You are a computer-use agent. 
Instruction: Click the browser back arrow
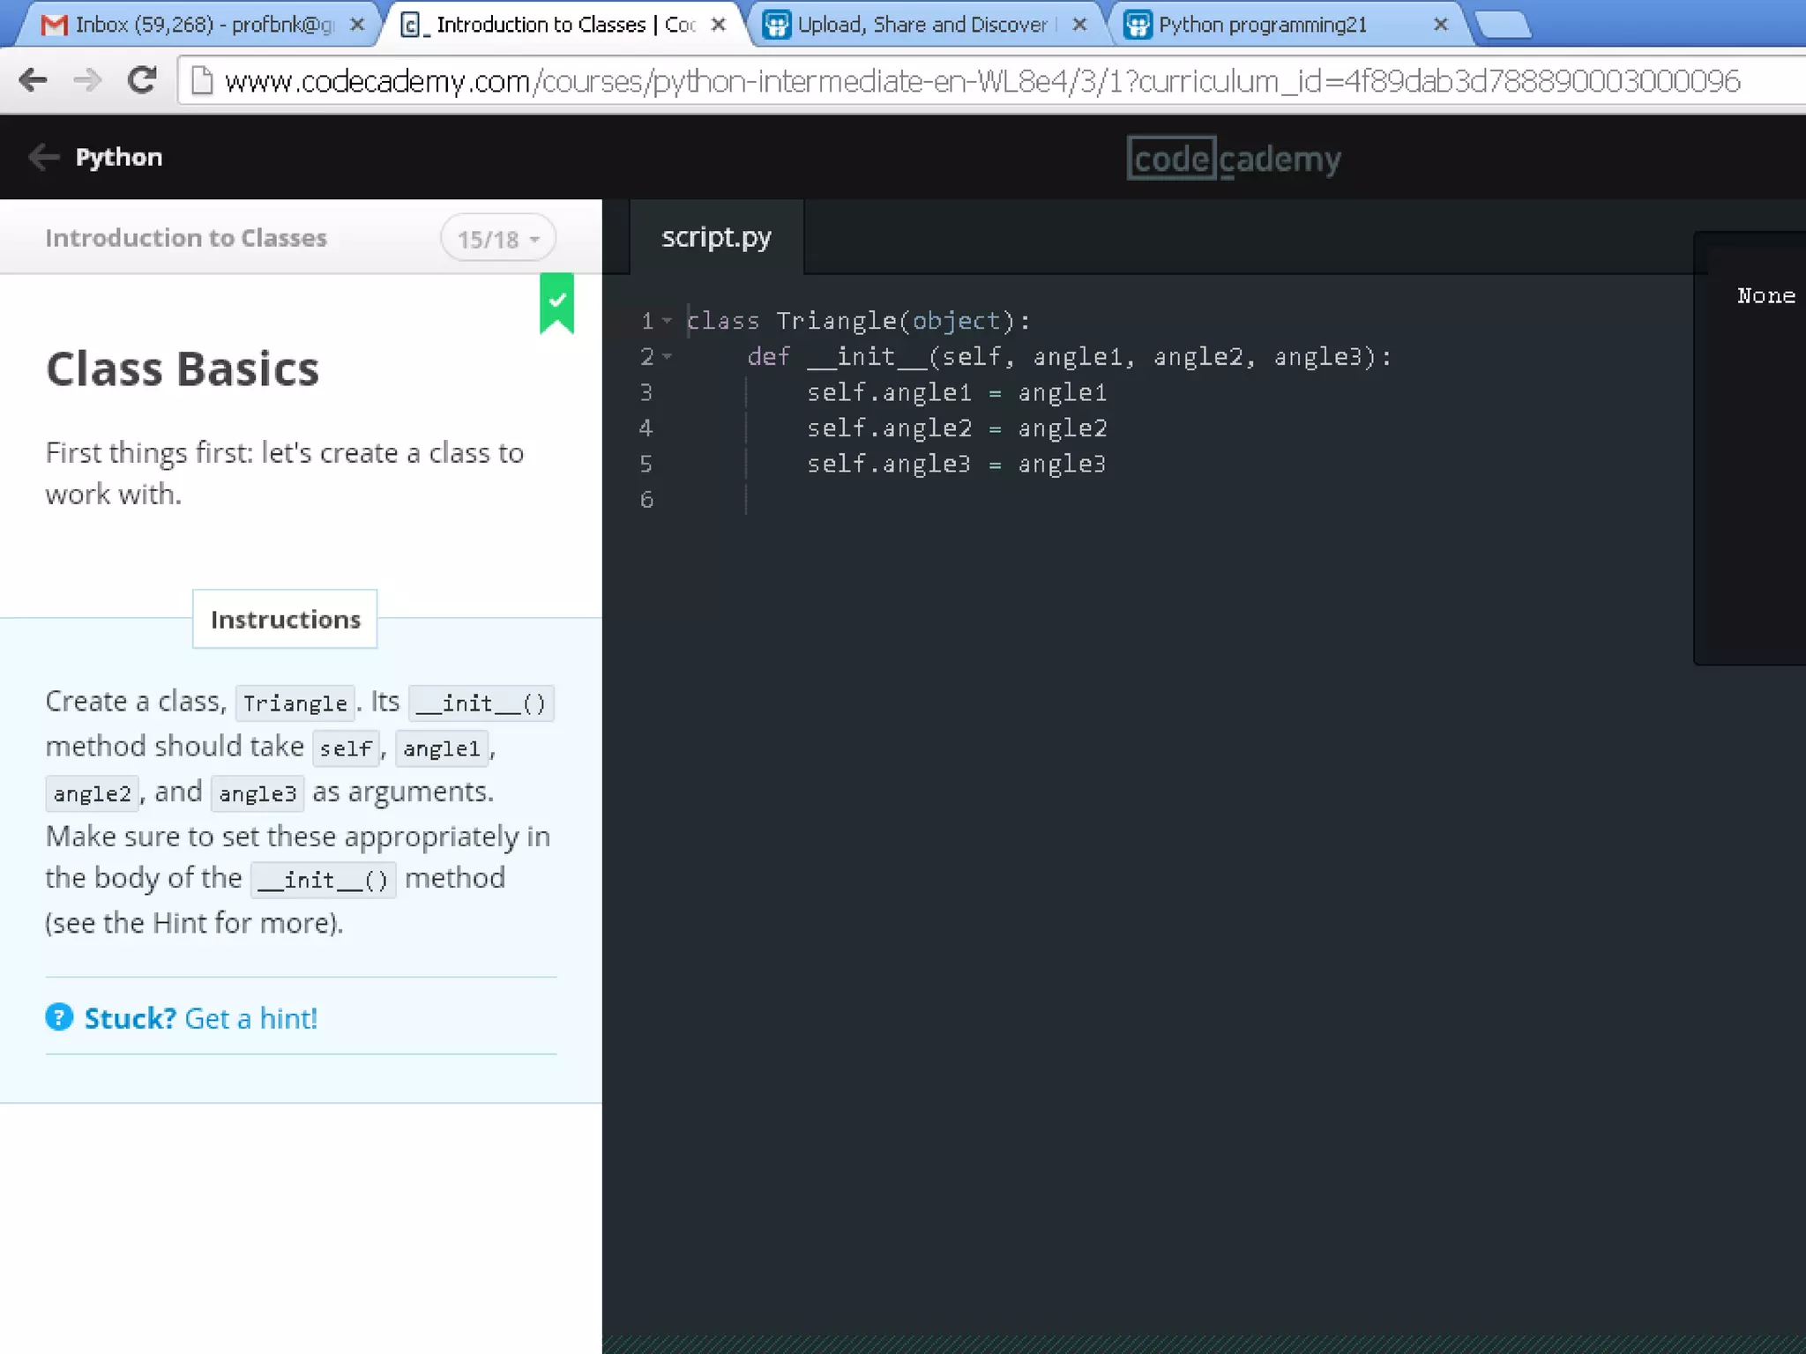point(33,80)
